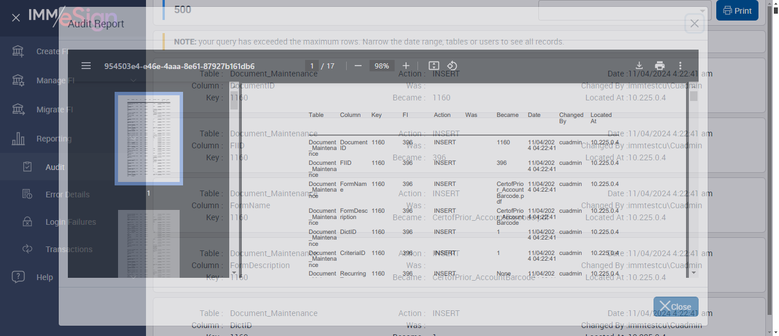Click the zoom in plus icon
The image size is (779, 336).
pos(406,66)
